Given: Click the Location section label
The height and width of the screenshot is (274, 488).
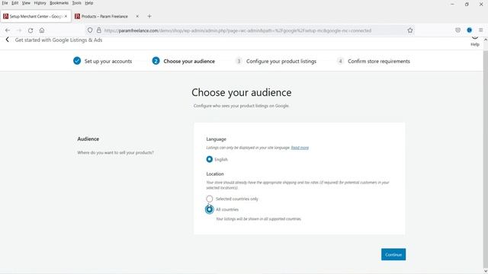Looking at the screenshot, I should [x=215, y=174].
